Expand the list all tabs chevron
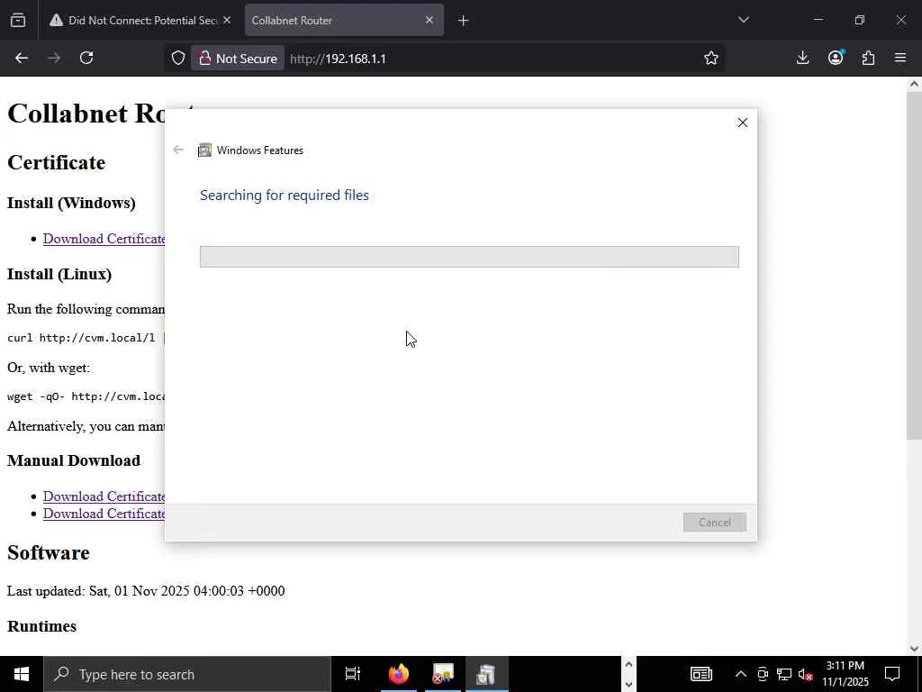This screenshot has height=692, width=922. click(x=743, y=20)
